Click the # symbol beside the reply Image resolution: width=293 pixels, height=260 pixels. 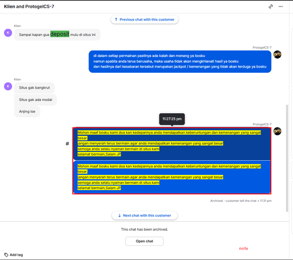67,144
